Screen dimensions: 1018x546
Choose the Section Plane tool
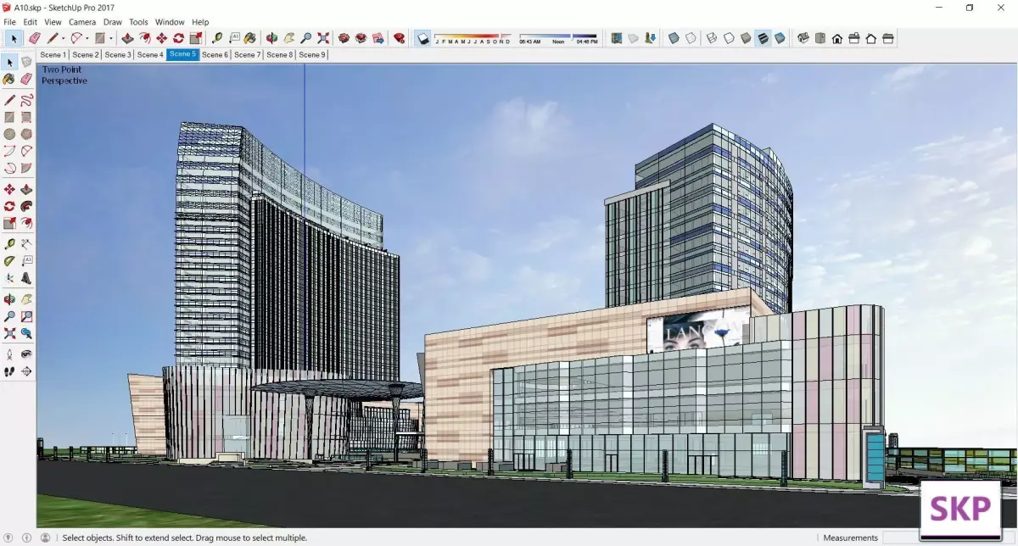click(26, 371)
